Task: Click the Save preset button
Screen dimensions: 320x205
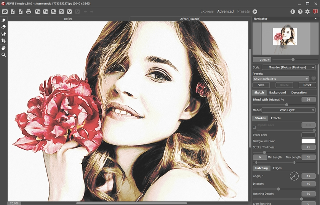Action: pos(261,85)
